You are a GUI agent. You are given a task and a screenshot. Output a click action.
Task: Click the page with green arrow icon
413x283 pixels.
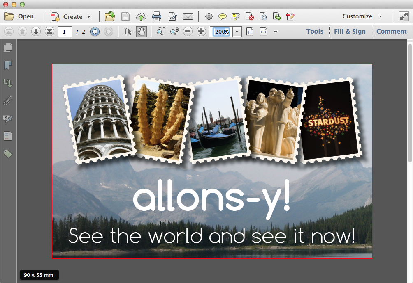(277, 16)
